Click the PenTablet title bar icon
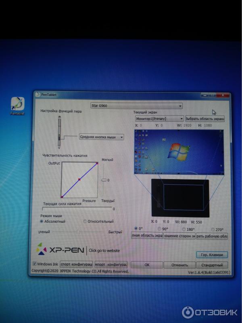The width and height of the screenshot is (242, 323). point(38,95)
